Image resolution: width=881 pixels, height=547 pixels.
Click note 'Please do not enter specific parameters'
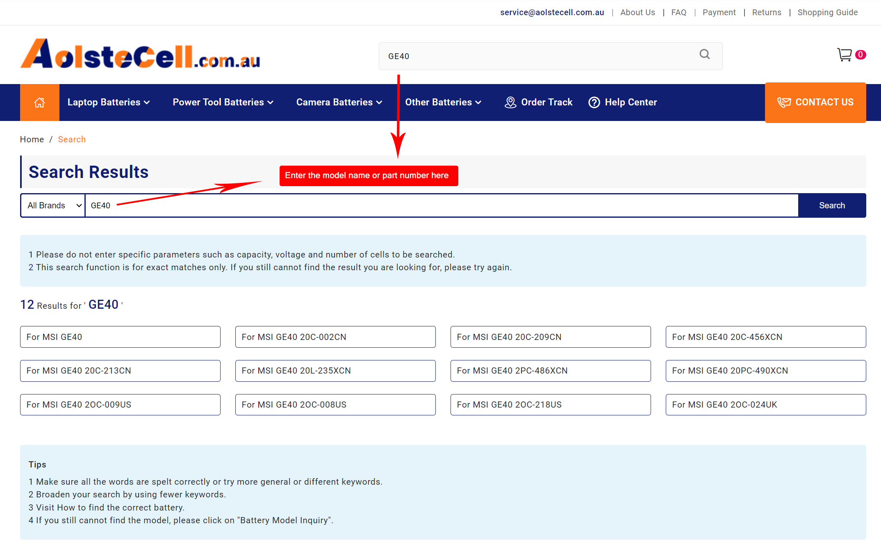point(241,255)
